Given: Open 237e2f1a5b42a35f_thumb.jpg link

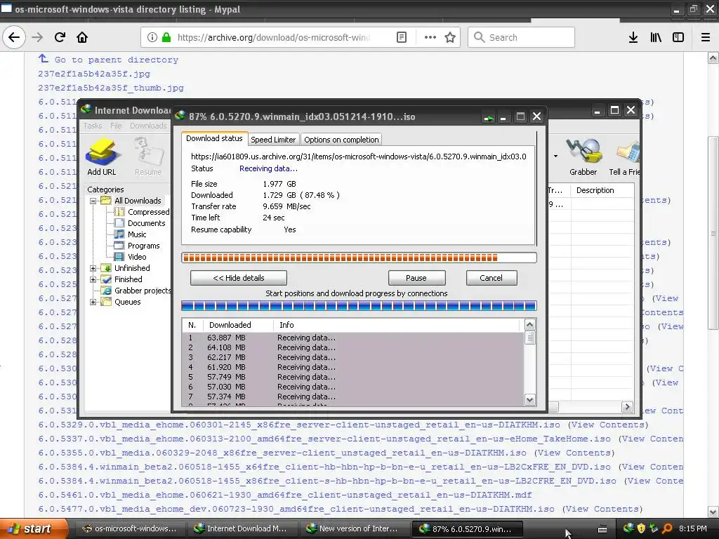Looking at the screenshot, I should pyautogui.click(x=111, y=88).
